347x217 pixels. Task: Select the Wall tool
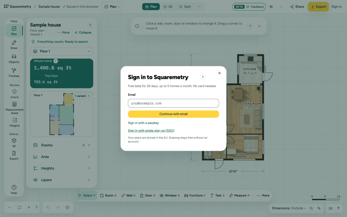[128, 196]
